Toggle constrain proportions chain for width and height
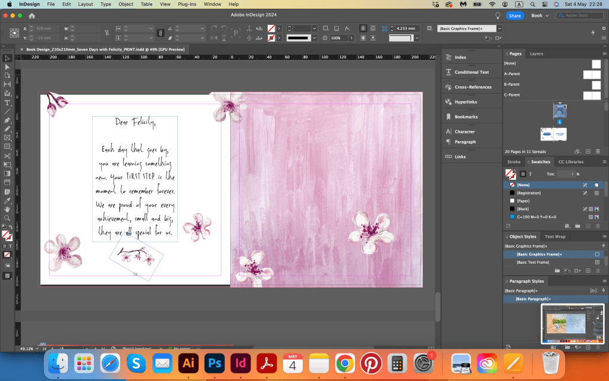Viewport: 609px width, 381px height. 106,33
